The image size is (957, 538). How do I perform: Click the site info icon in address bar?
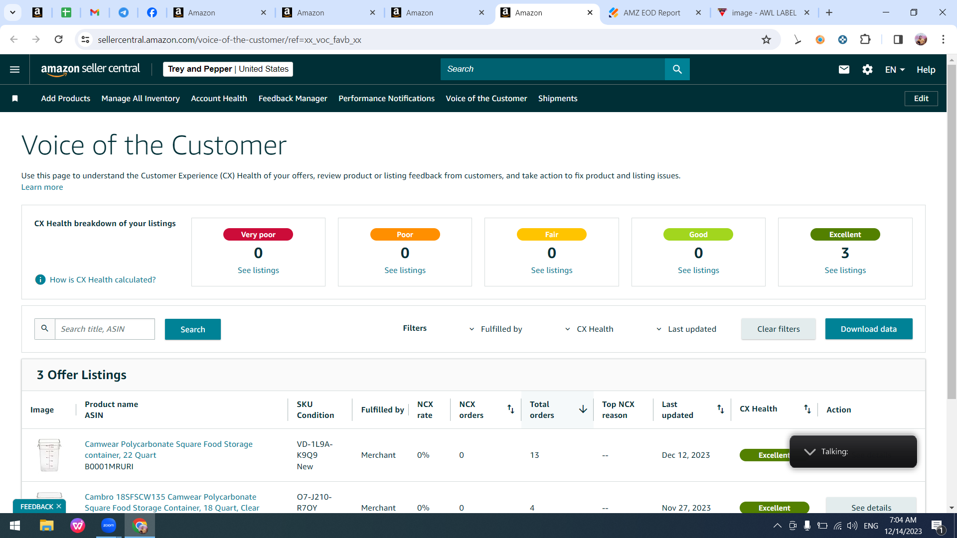coord(85,39)
